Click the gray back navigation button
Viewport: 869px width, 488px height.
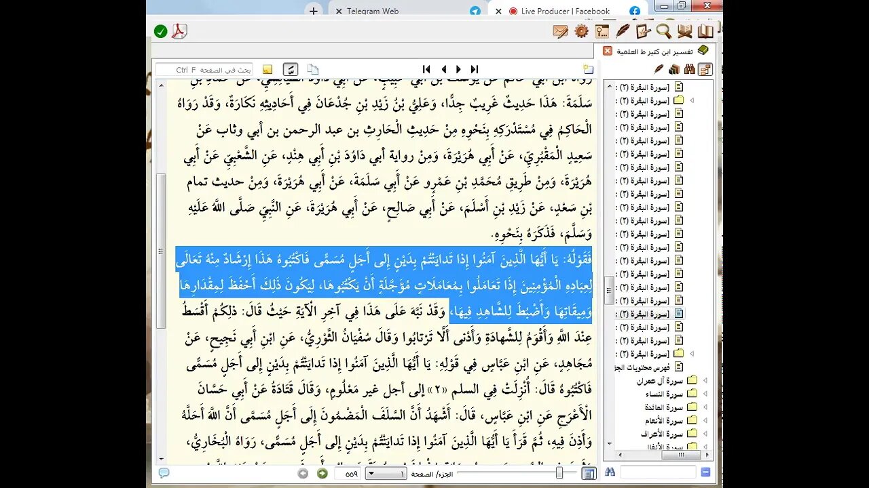[303, 474]
